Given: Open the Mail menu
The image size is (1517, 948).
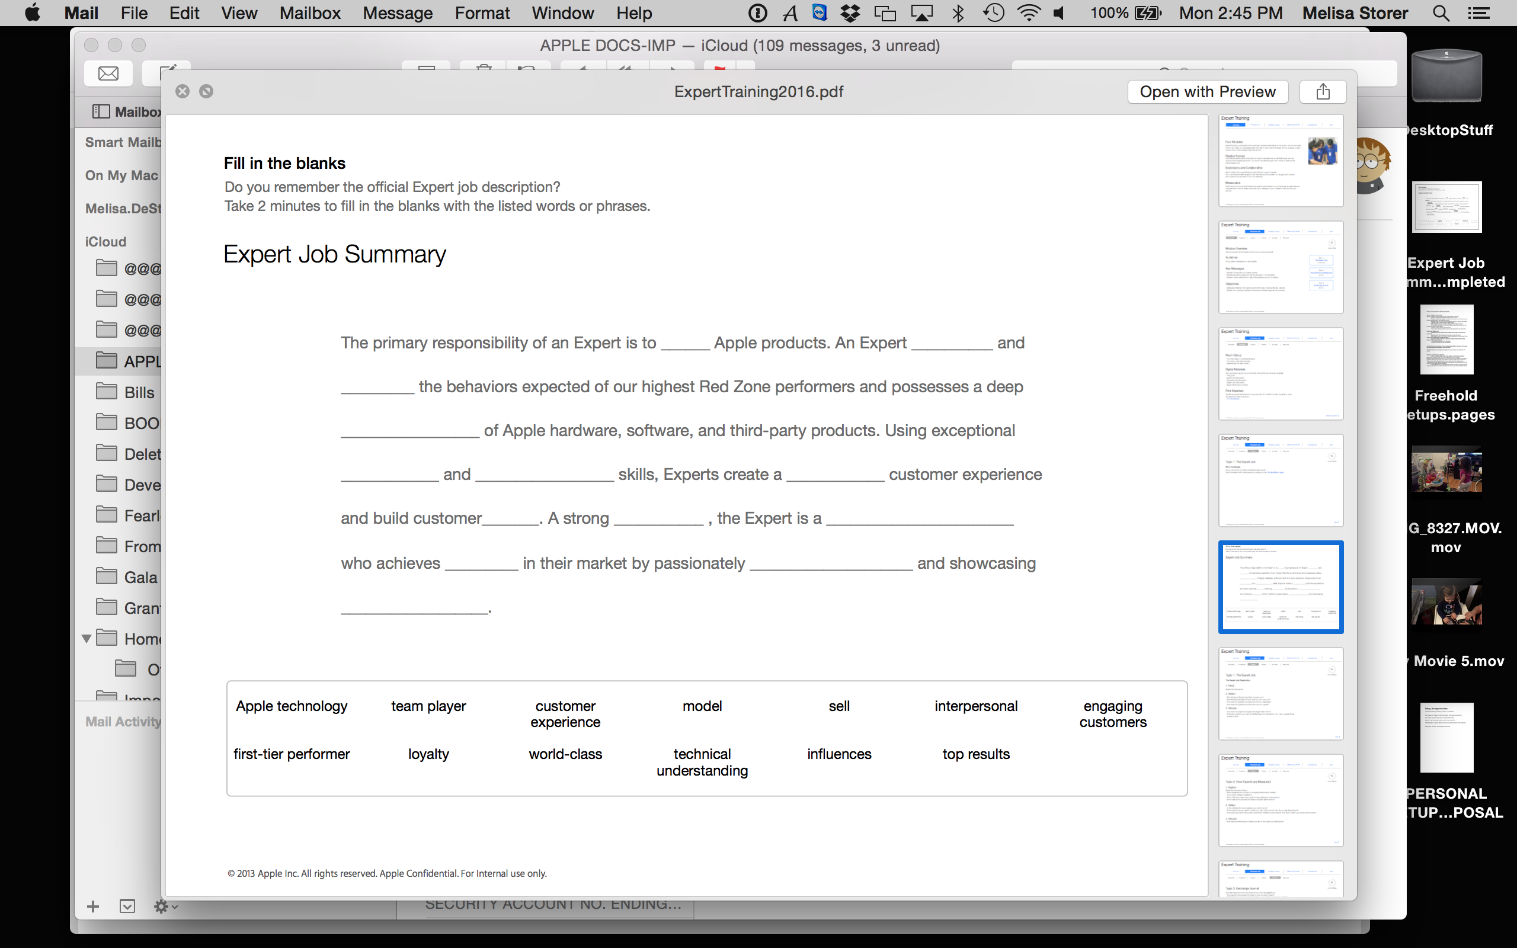Looking at the screenshot, I should point(81,12).
